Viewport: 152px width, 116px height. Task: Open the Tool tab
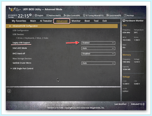click(96, 21)
